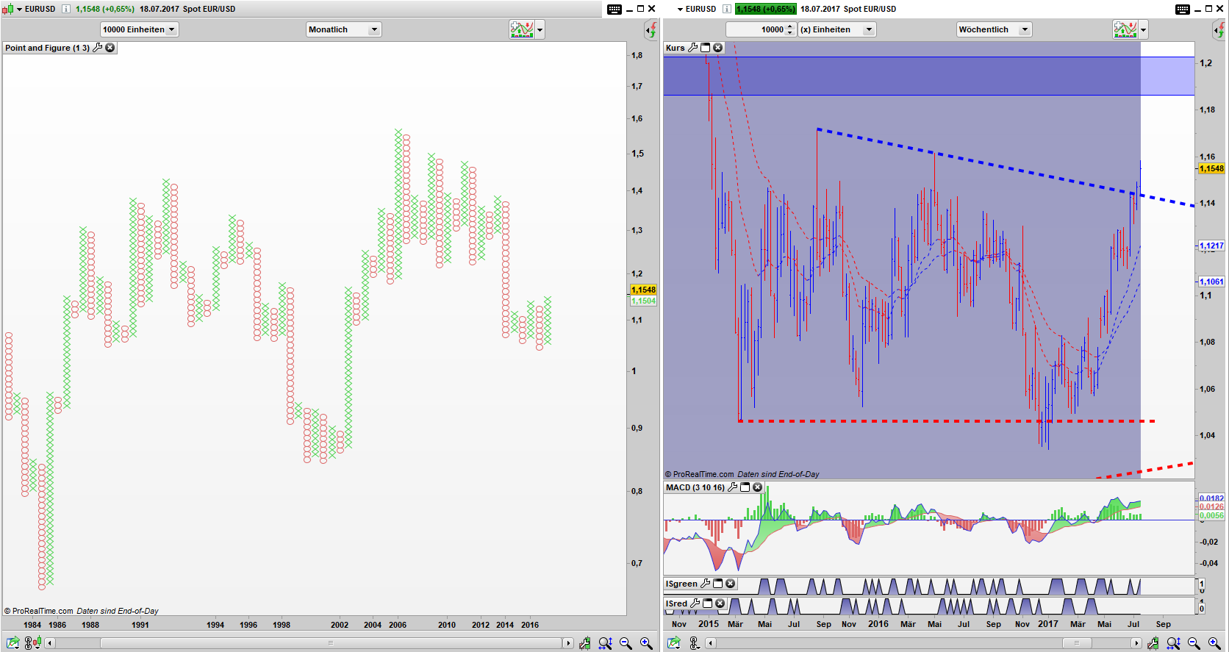Remove the ISgreen indicator panel
This screenshot has height=652, width=1229.
click(x=731, y=584)
